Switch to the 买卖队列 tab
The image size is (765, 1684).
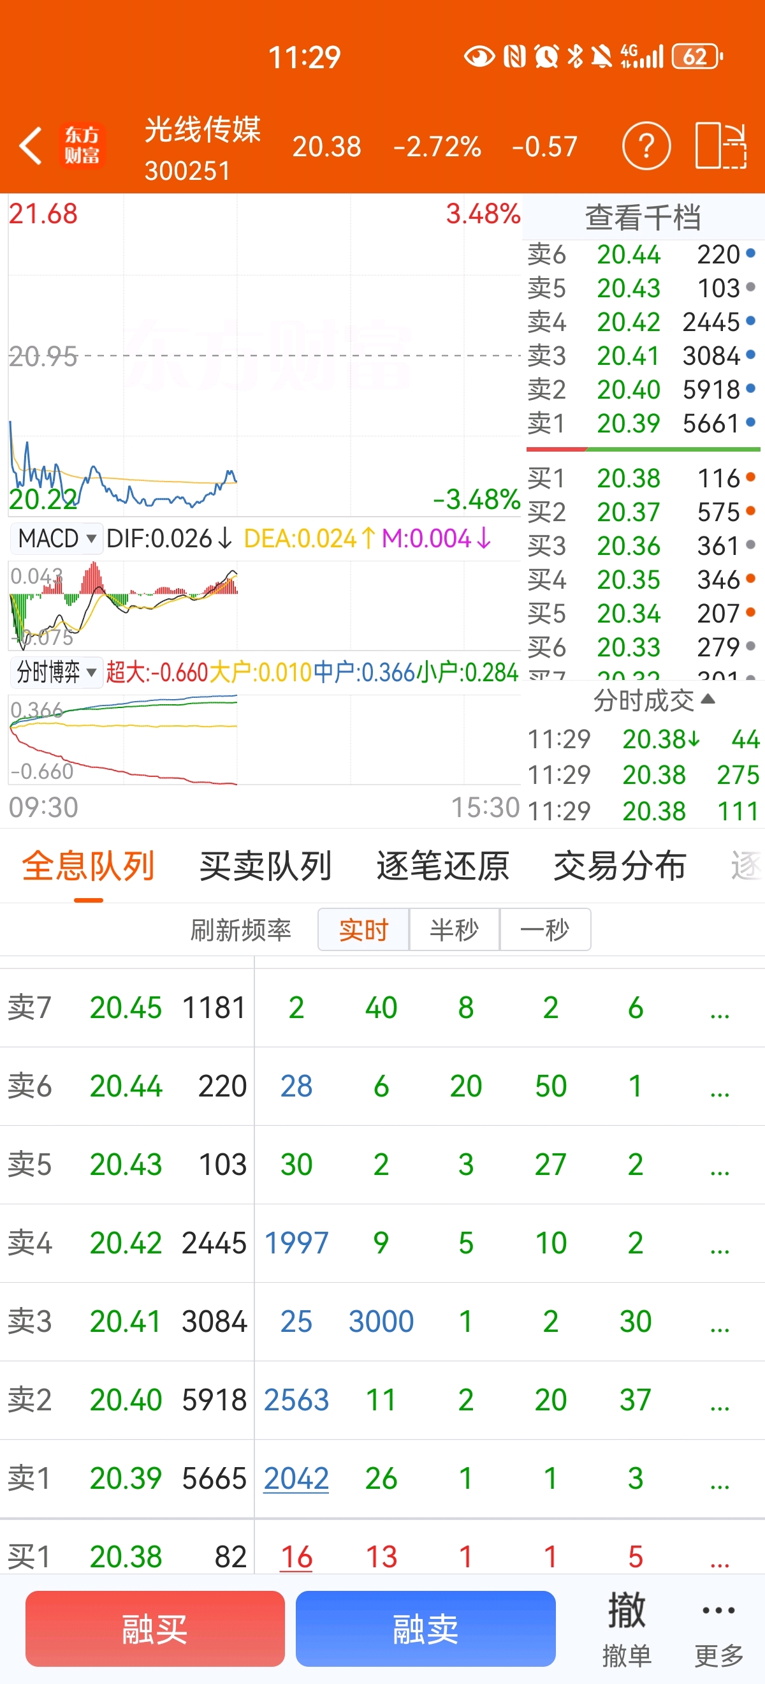pos(265,866)
